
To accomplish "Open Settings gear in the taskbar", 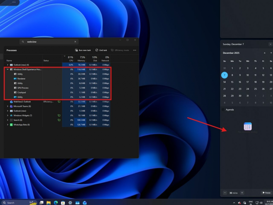I will click(x=70, y=203).
